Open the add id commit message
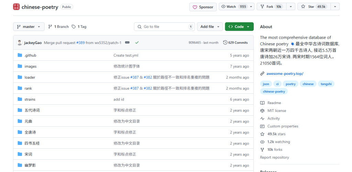The width and height of the screenshot is (352, 172). tap(119, 99)
